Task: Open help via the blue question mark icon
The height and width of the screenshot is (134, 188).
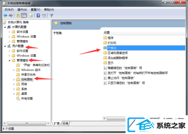Action: pyautogui.click(x=38, y=16)
